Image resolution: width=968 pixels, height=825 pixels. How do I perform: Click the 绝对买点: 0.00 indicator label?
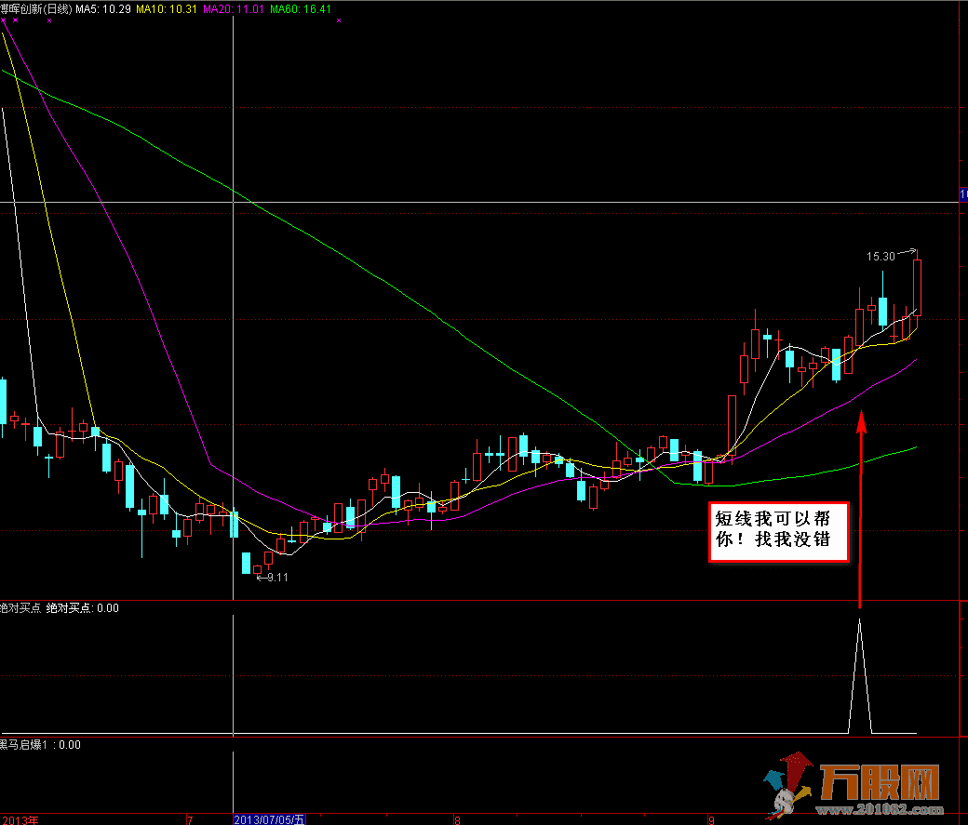(83, 607)
